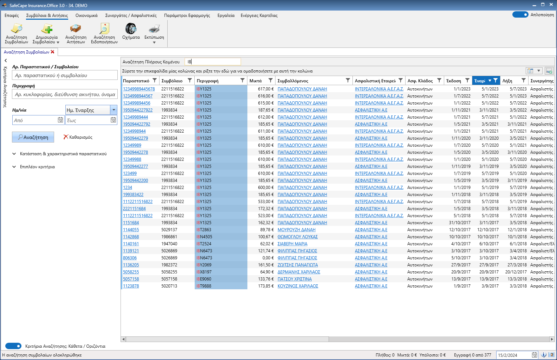Click the horizontal scrollbar left arrow
Screen dimensions: 557x360
pyautogui.click(x=123, y=339)
